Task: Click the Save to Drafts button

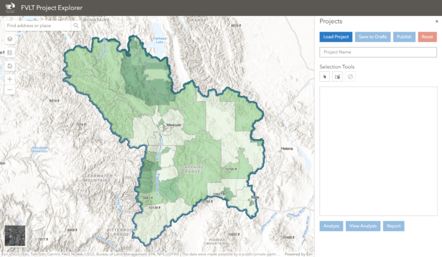Action: pyautogui.click(x=373, y=37)
